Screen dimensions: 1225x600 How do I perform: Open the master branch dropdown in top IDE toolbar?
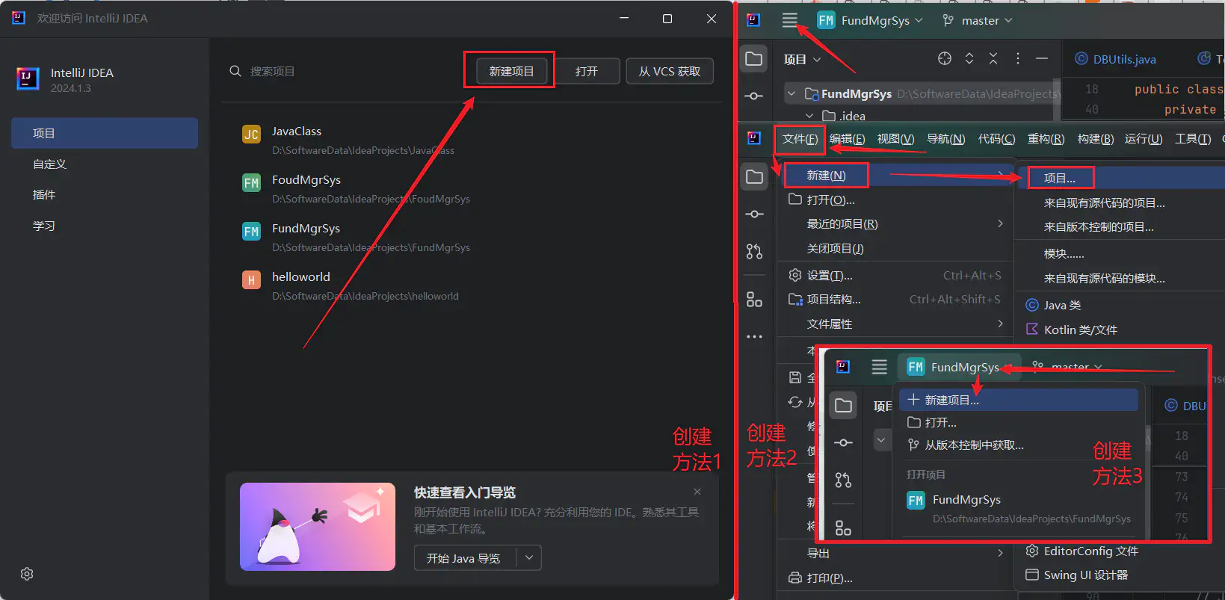coord(978,21)
